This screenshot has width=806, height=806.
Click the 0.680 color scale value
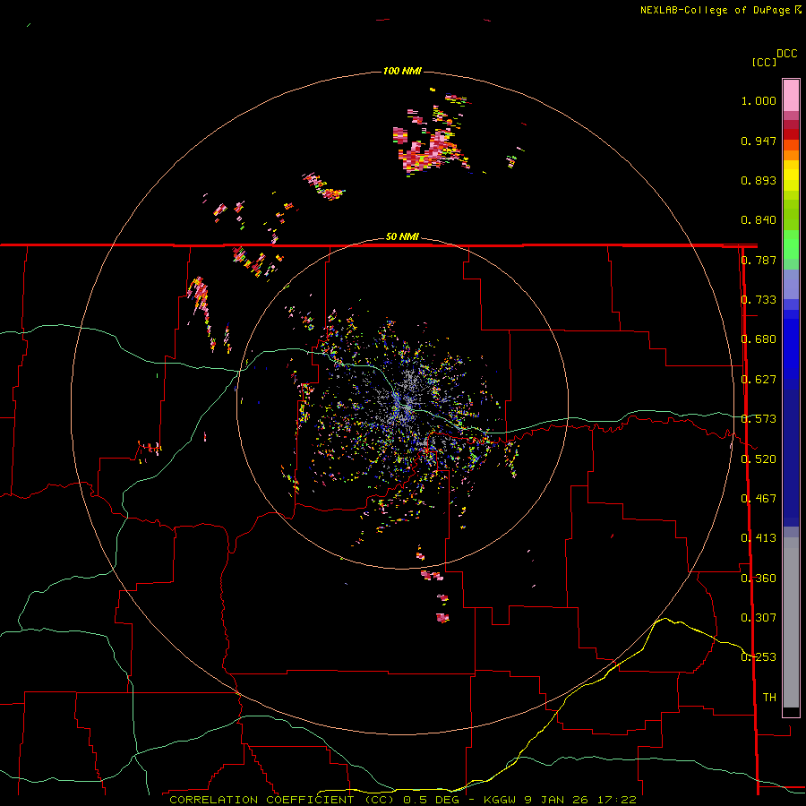pyautogui.click(x=759, y=339)
